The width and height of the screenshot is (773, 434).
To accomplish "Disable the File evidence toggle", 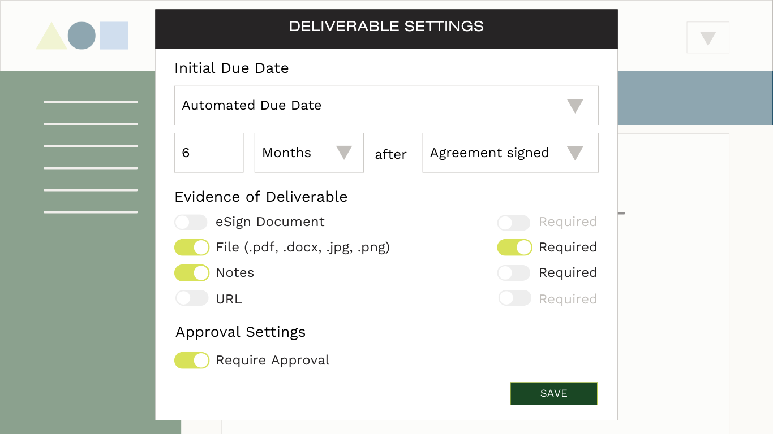I will click(191, 248).
